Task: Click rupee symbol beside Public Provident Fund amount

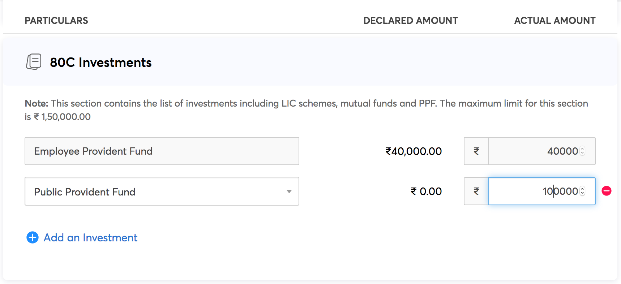Action: pyautogui.click(x=476, y=191)
